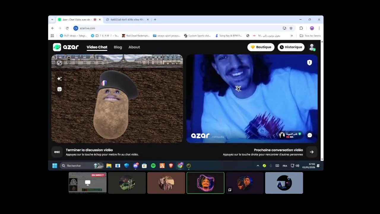Screen dimensions: 380x214
Task: Open the 'Custom Sports clot...' bookmark
Action: (x=197, y=36)
